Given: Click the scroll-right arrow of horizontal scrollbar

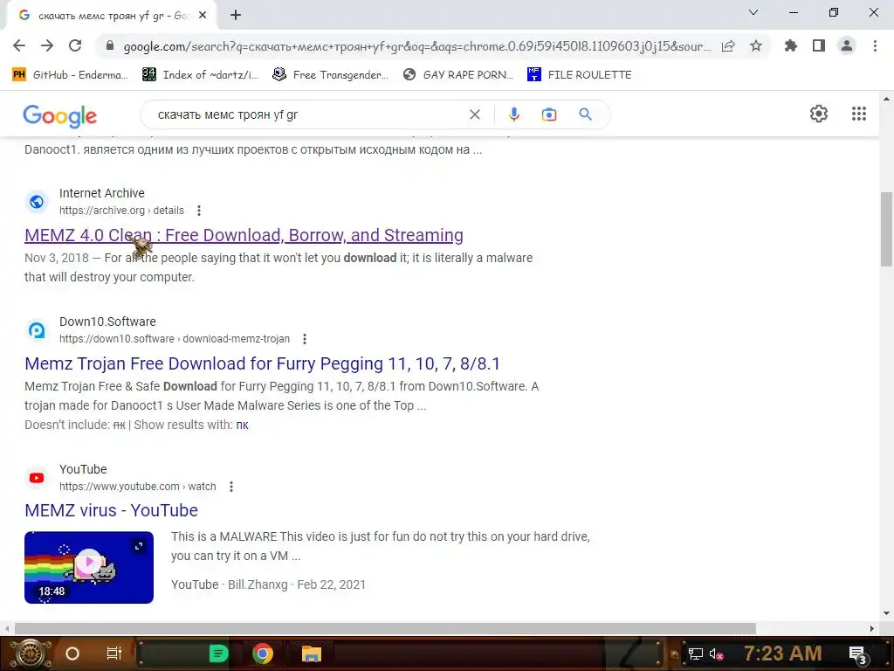Looking at the screenshot, I should pyautogui.click(x=872, y=628).
